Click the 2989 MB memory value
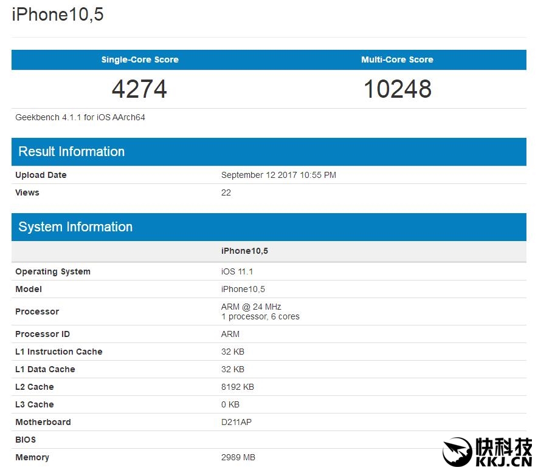Image resolution: width=538 pixels, height=473 pixels. pos(238,458)
